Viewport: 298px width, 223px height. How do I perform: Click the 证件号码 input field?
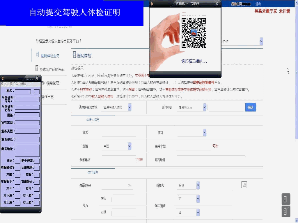(x=226, y=107)
